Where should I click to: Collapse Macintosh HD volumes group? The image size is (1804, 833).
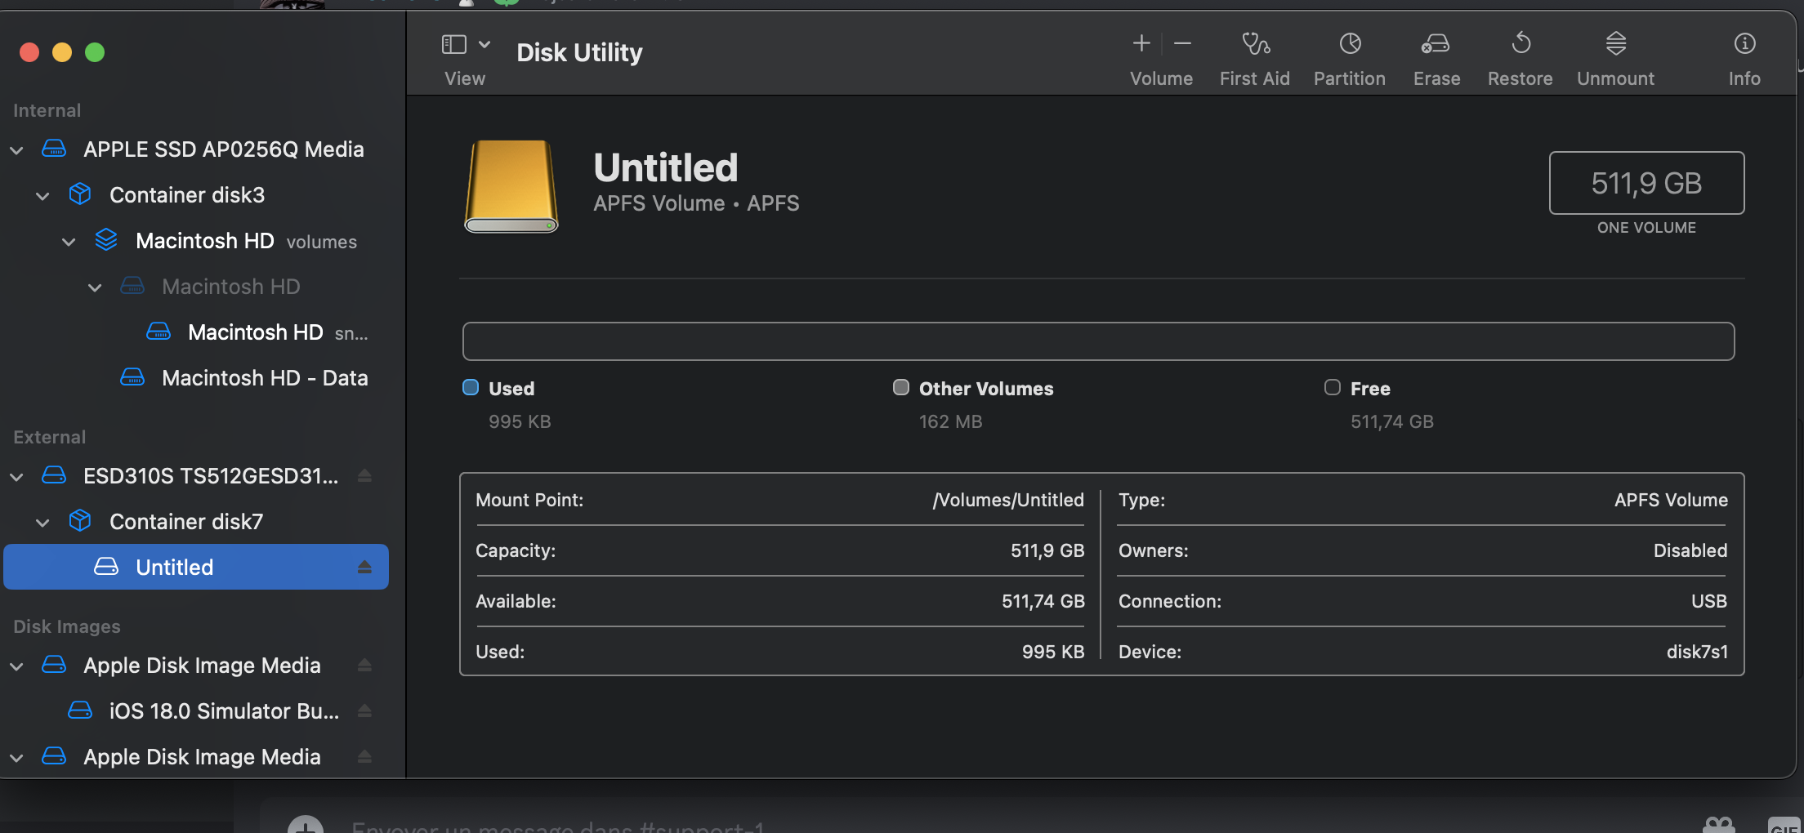[x=69, y=242]
